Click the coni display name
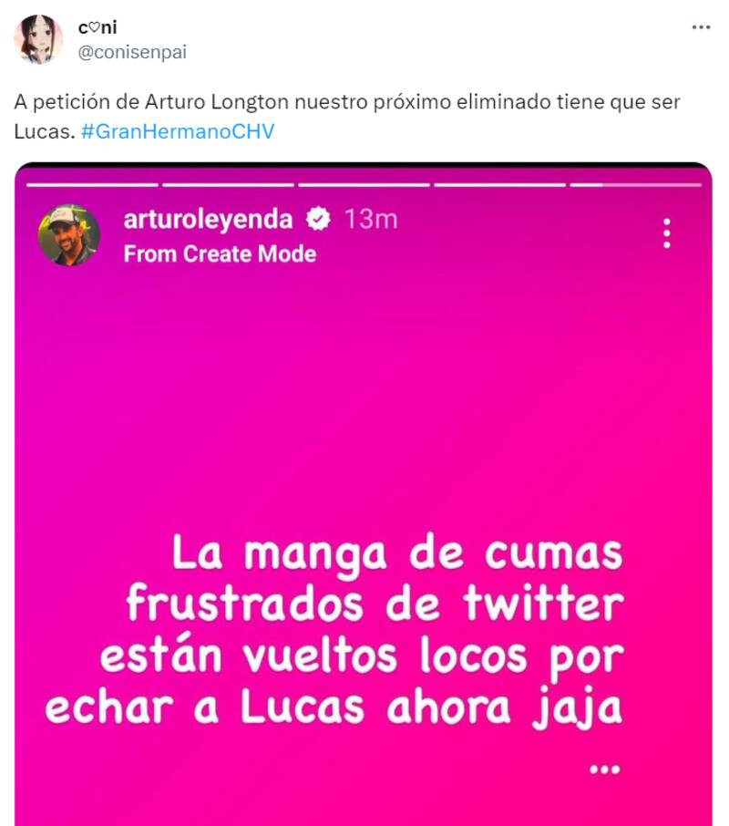729x826 pixels. pos(98,27)
